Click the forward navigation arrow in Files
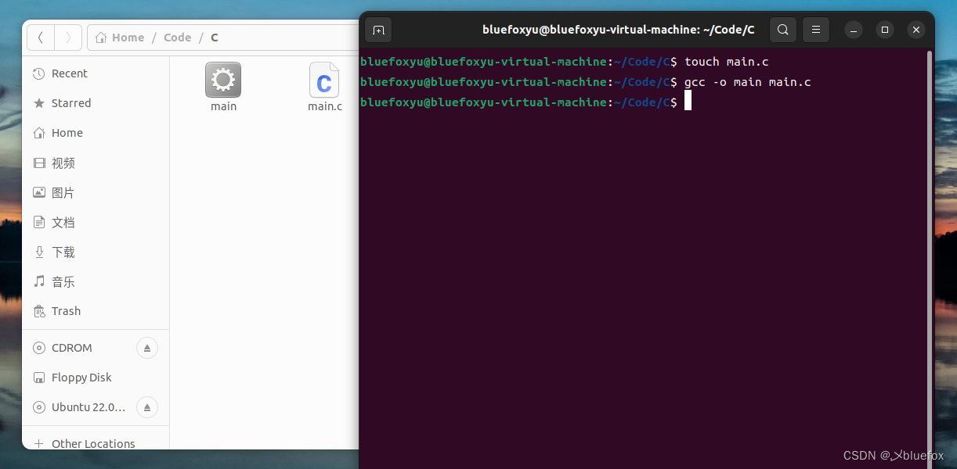 [67, 37]
